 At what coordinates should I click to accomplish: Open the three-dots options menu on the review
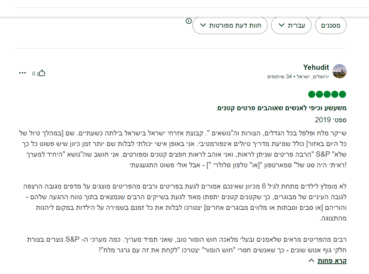pyautogui.click(x=23, y=72)
